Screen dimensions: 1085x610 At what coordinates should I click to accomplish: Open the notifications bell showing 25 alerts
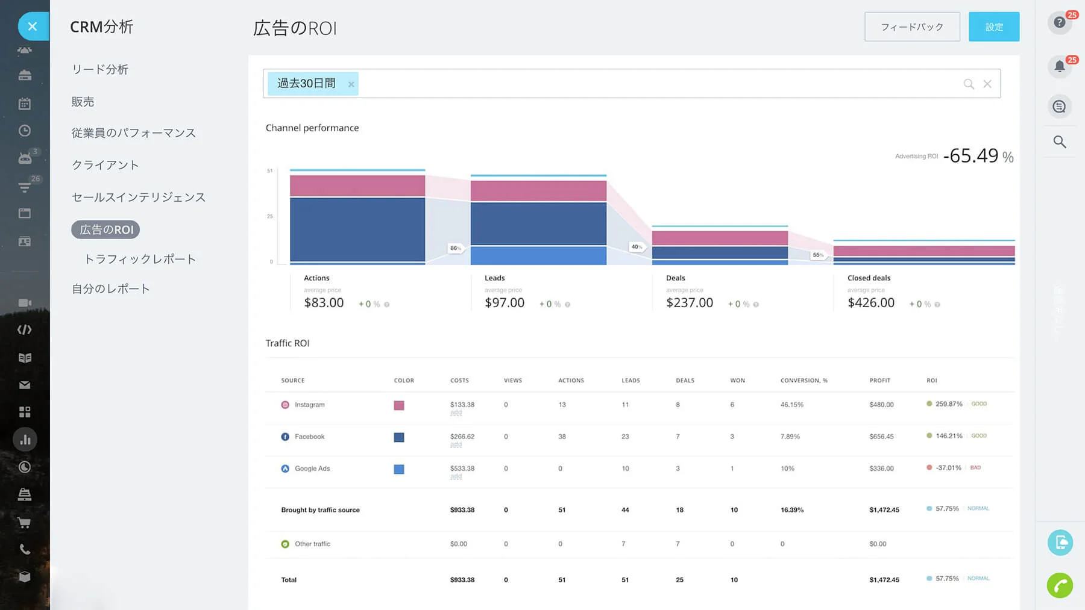tap(1059, 66)
